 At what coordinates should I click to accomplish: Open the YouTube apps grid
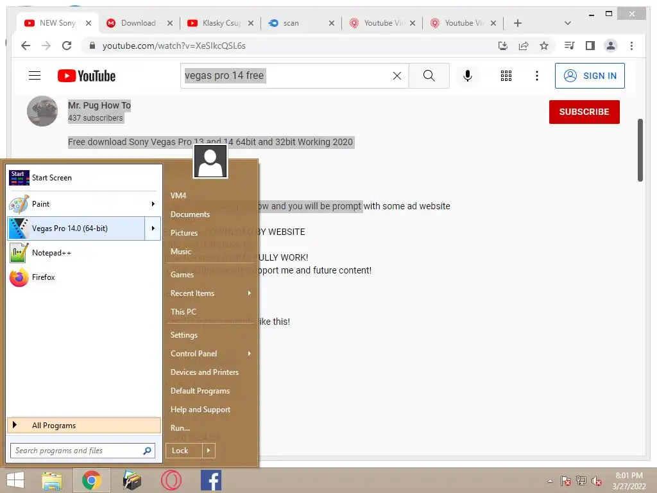click(x=506, y=76)
